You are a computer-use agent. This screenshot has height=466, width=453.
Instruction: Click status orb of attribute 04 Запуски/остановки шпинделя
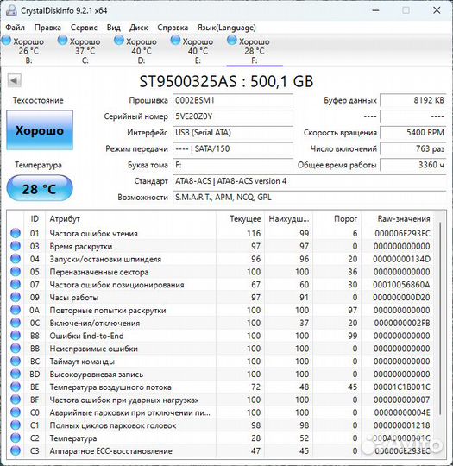click(x=16, y=259)
